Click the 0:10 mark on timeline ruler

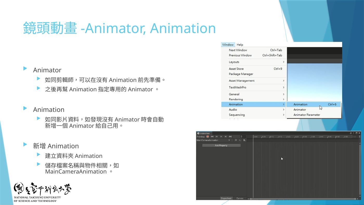click(x=272, y=137)
